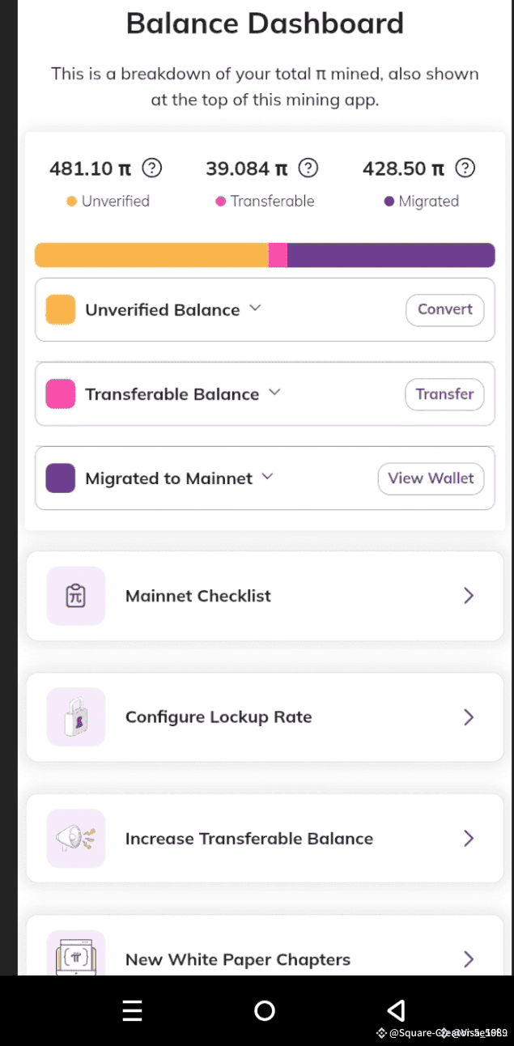Click the Transfer button
This screenshot has height=1046, width=514.
[x=444, y=394]
